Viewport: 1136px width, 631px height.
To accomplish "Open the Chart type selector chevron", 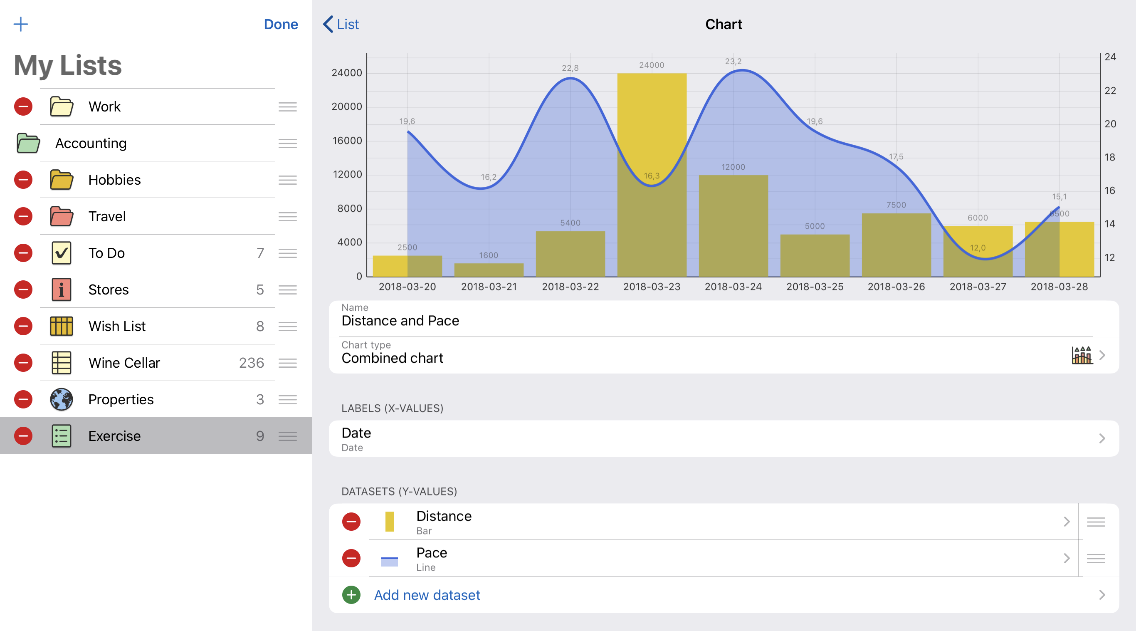I will (x=1102, y=355).
